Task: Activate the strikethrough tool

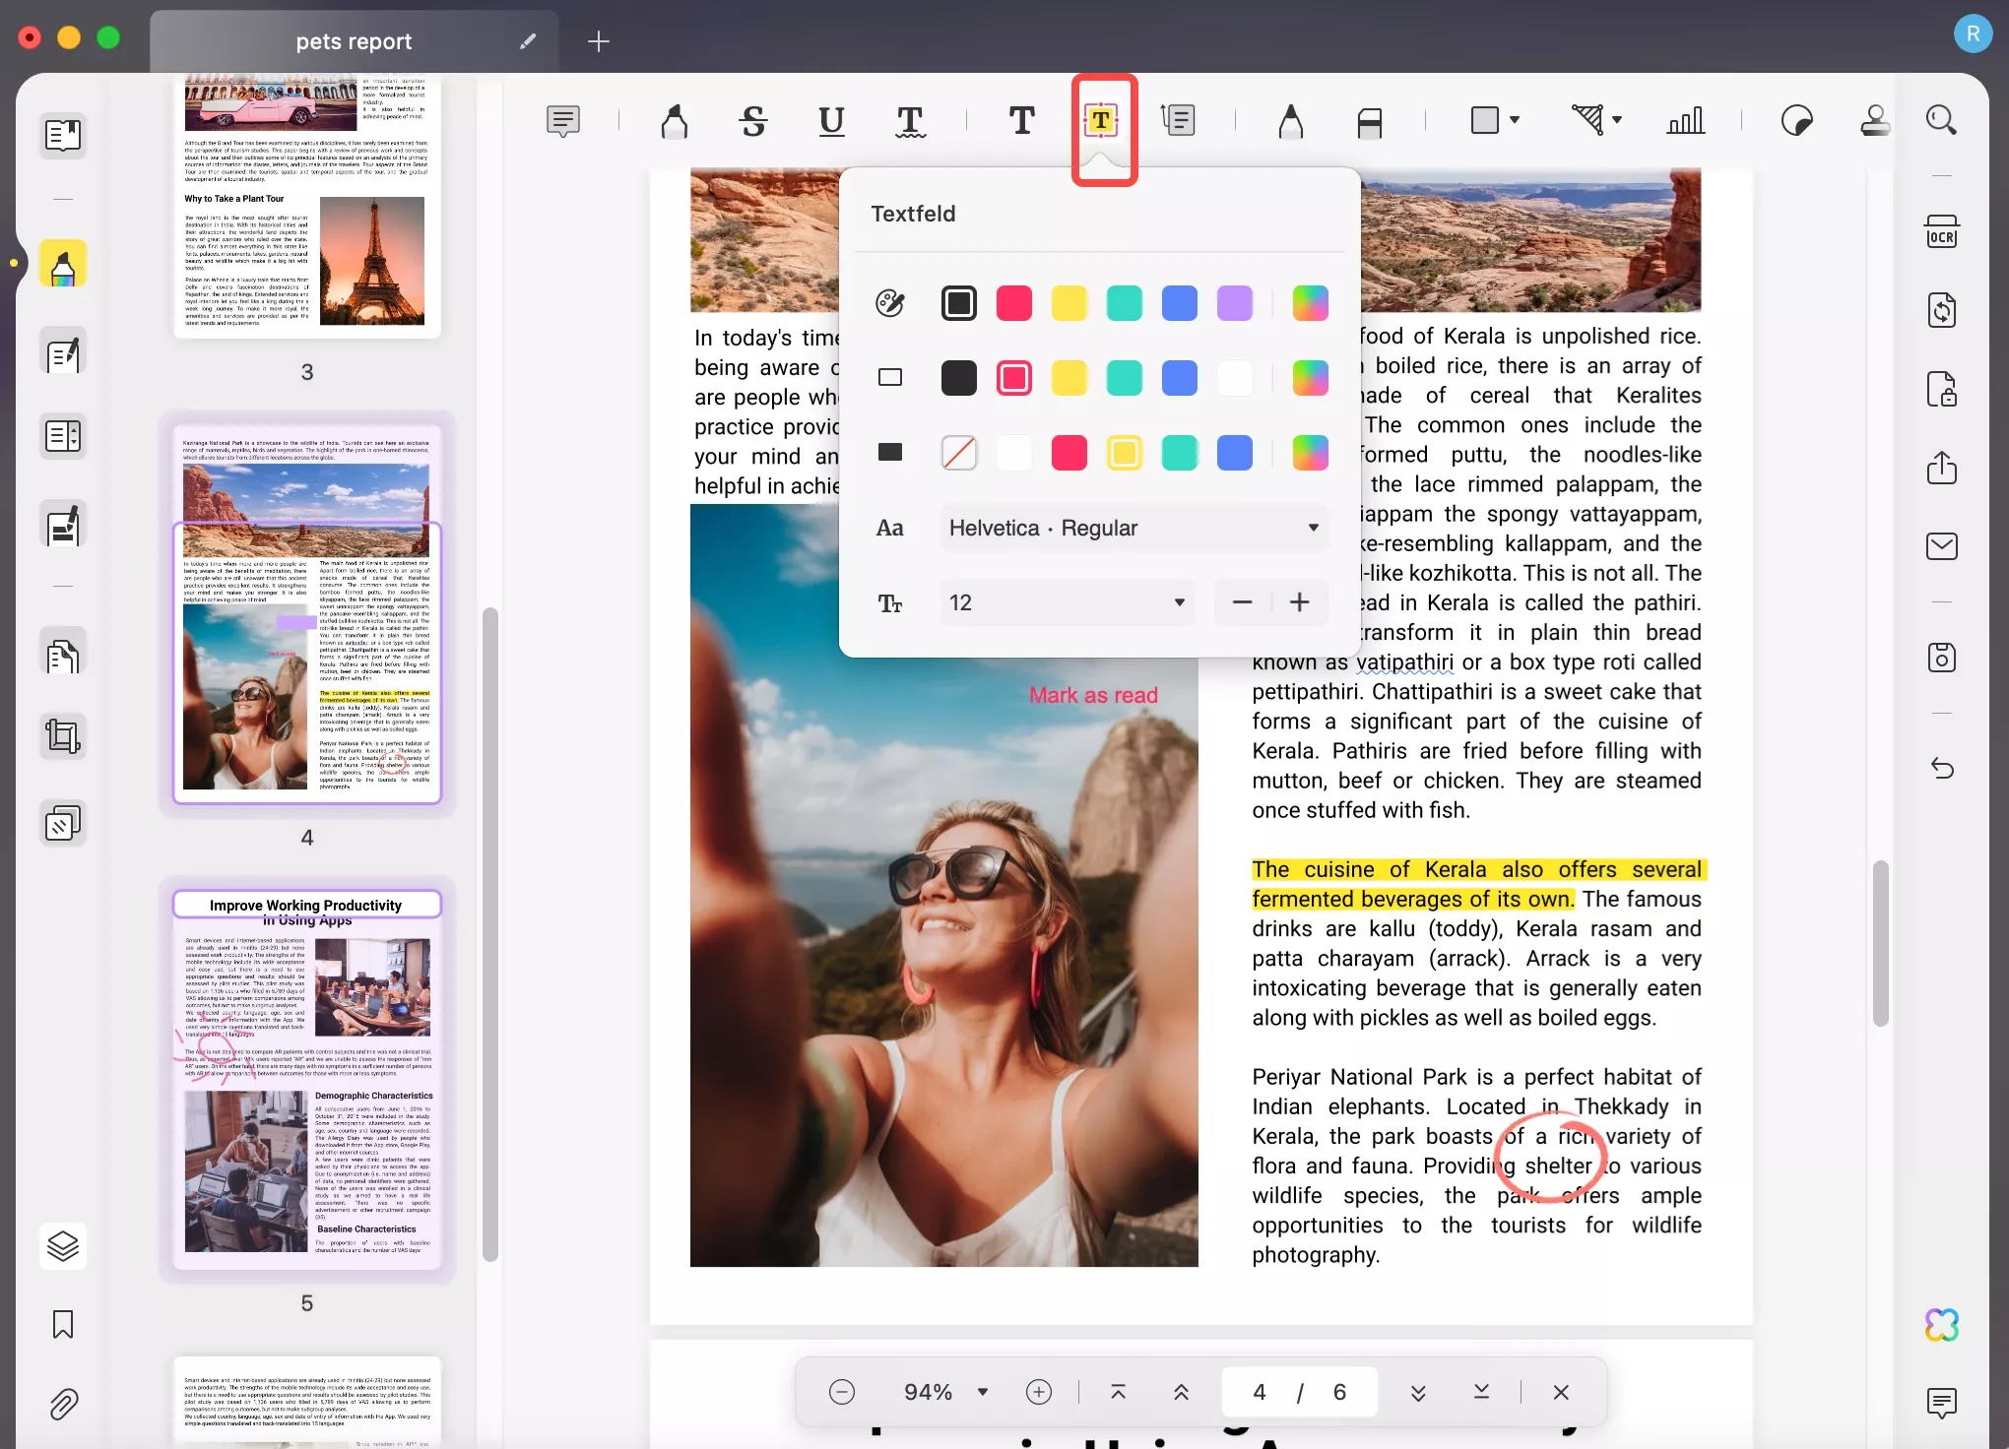Action: pos(753,121)
